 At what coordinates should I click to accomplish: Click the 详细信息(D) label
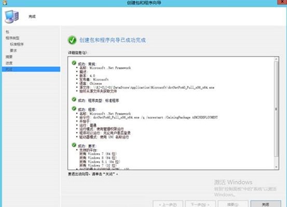tap(78, 53)
